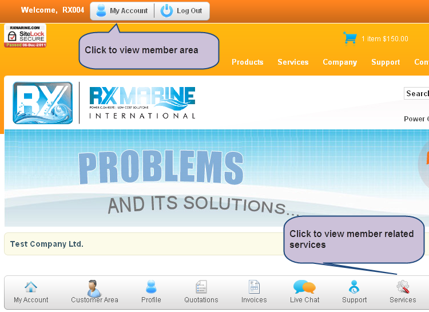This screenshot has height=312, width=429.
Task: Open the Profile icon in bottom toolbar
Action: click(151, 287)
